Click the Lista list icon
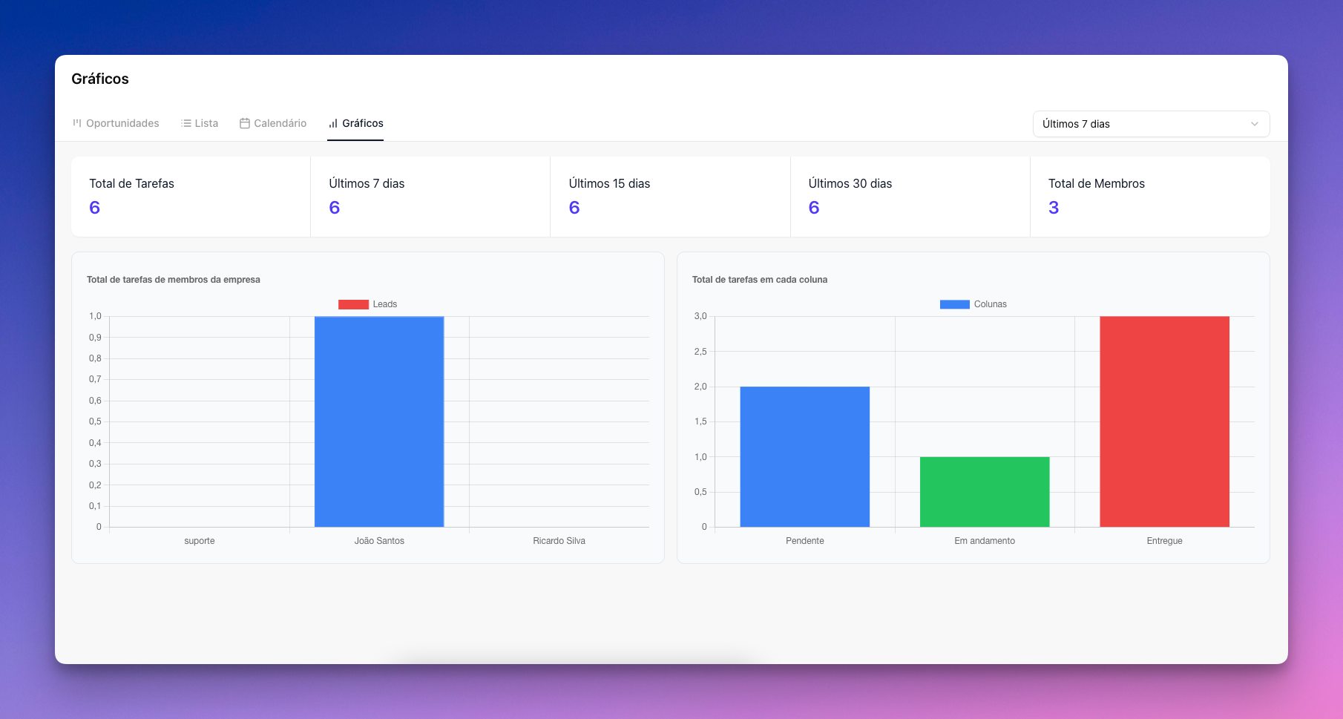The width and height of the screenshot is (1343, 719). click(x=185, y=123)
